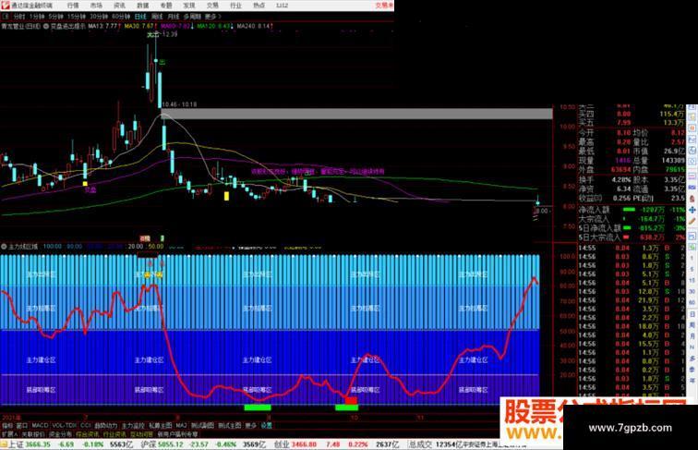Screen dimensions: 698x450
Task: Switch to the 30分钟 period
Action: pos(99,17)
